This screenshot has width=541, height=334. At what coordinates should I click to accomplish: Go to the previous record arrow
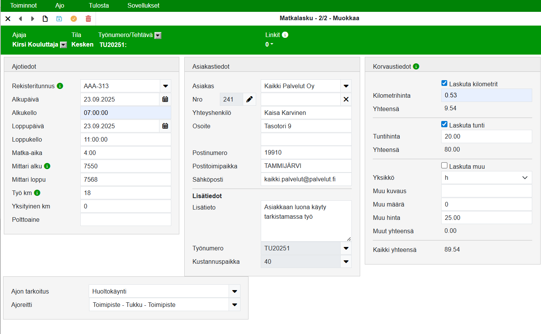[x=20, y=19]
